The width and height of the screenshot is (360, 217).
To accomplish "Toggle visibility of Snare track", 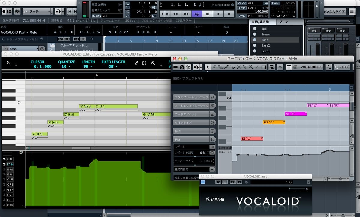I will [255, 34].
